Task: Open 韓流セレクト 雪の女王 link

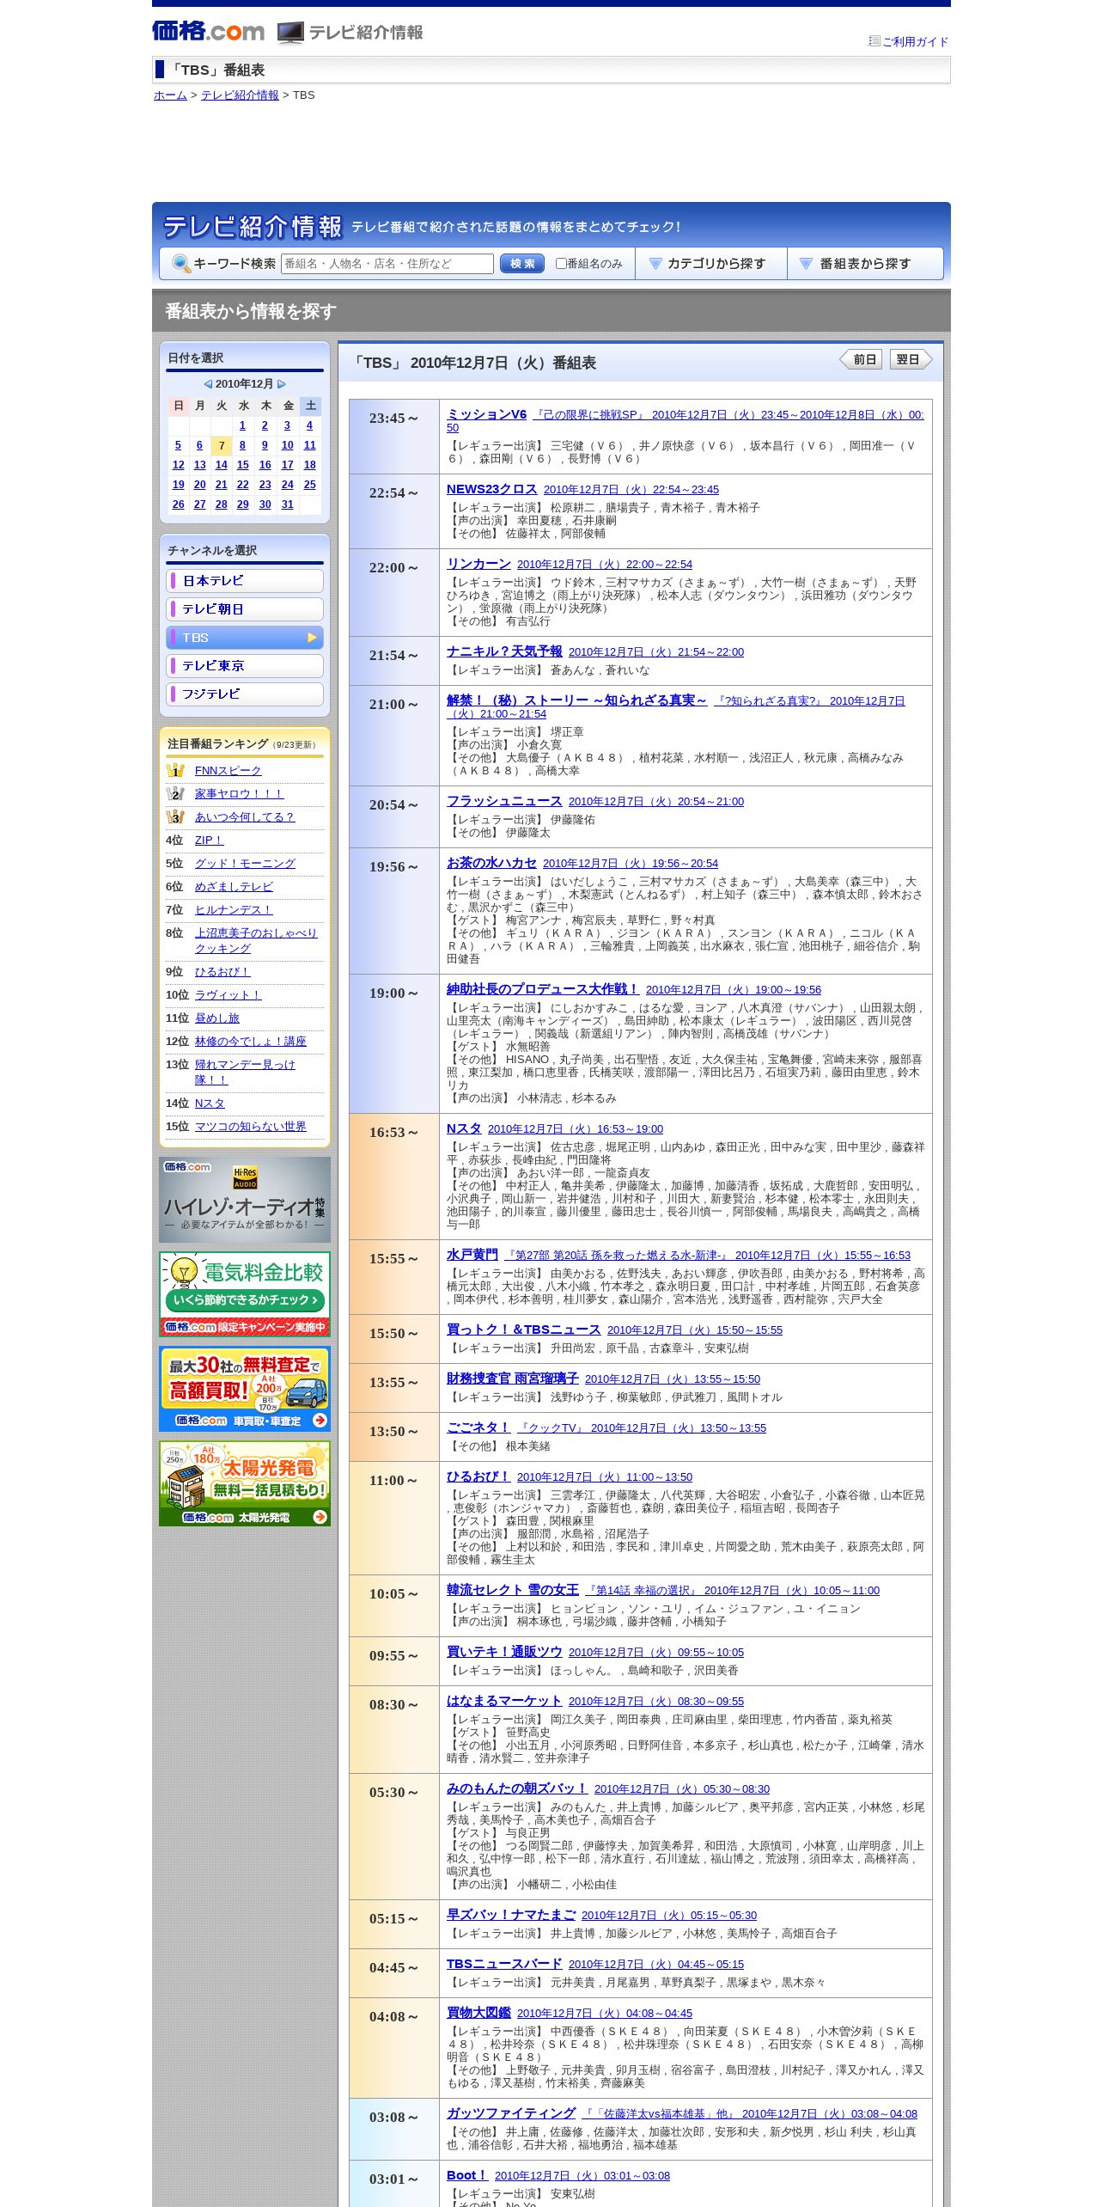Action: tap(513, 1590)
